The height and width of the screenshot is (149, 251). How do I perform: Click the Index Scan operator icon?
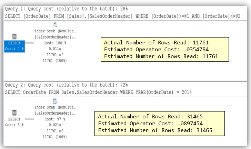(x=55, y=101)
